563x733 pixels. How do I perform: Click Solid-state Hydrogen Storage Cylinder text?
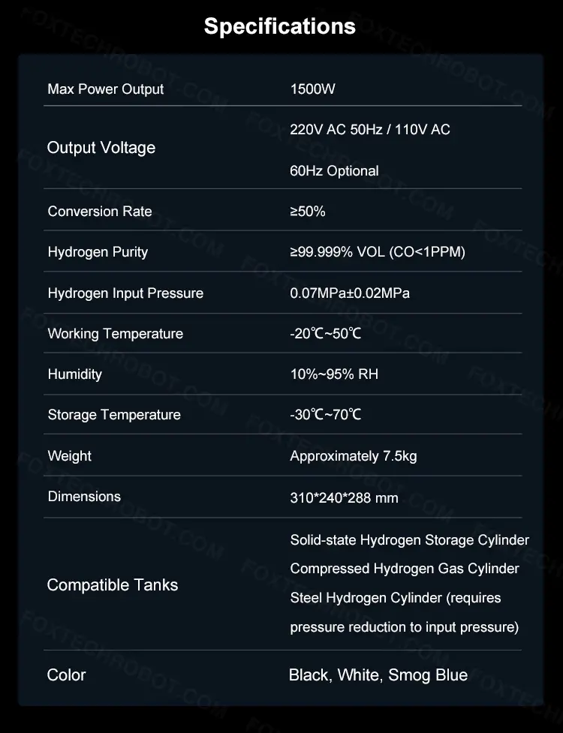click(409, 540)
